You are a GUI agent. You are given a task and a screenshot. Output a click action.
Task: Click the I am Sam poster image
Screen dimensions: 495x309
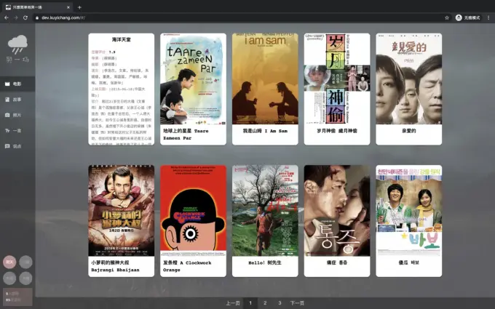pos(265,79)
